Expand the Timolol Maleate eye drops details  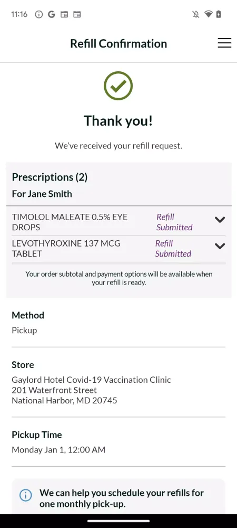click(220, 220)
